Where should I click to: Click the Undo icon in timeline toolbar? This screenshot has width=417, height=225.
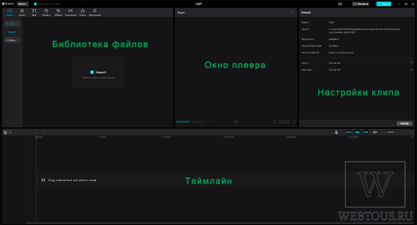coord(18,132)
